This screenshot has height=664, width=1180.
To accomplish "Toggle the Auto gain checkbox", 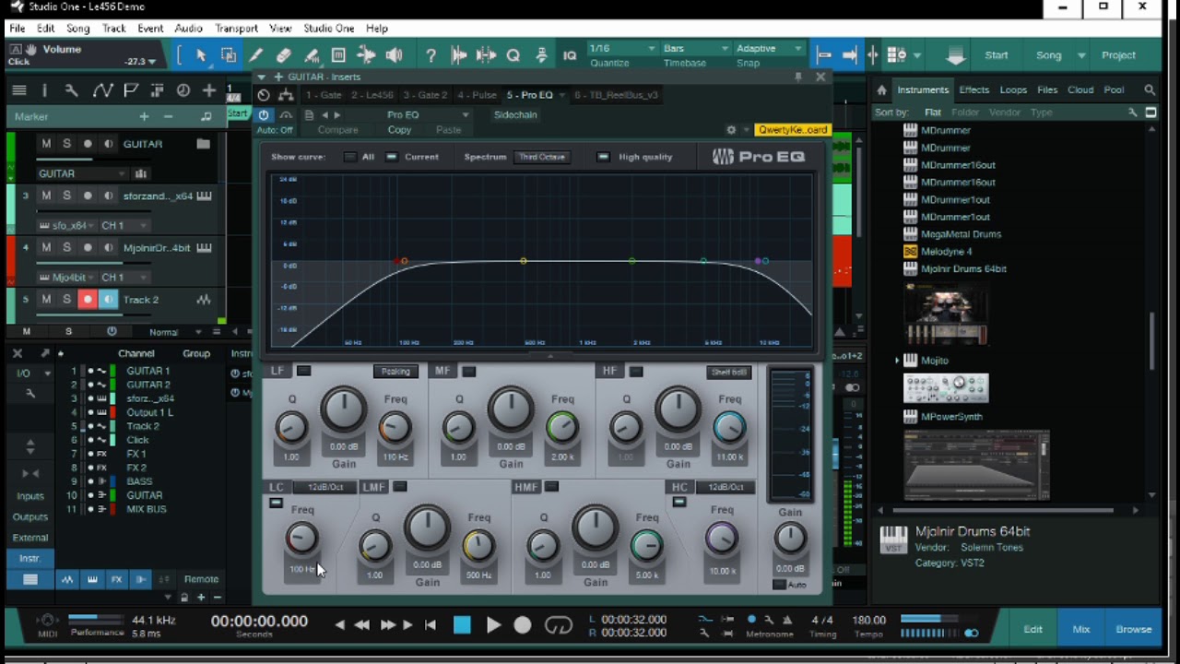I will point(780,585).
